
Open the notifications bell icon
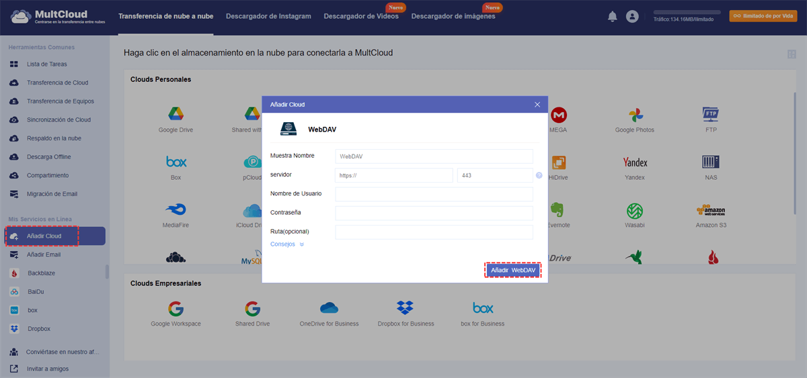point(613,16)
